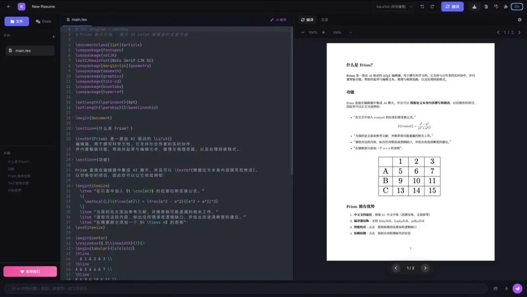Run spell check using the AB icon
This screenshot has height=297, width=527.
[496, 6]
